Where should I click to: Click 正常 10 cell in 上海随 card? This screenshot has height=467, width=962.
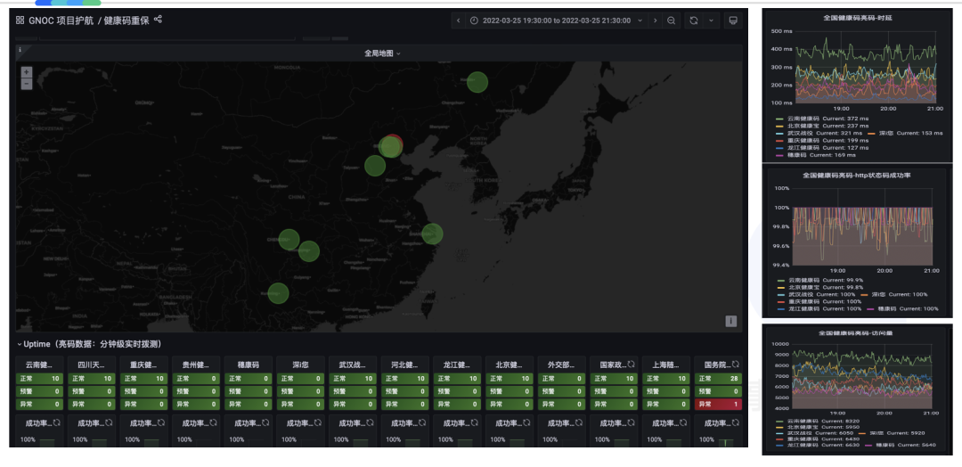pos(665,379)
